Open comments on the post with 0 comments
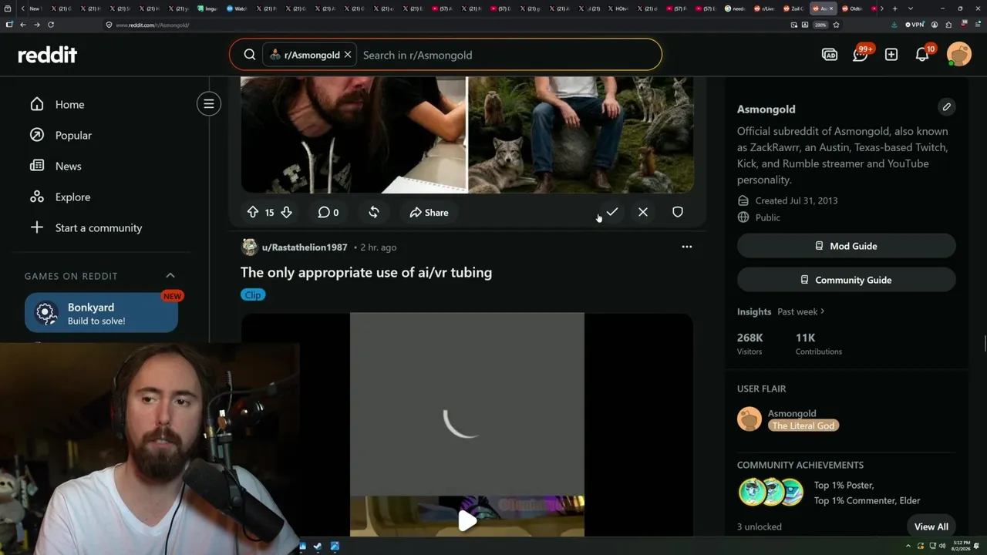 pos(328,212)
